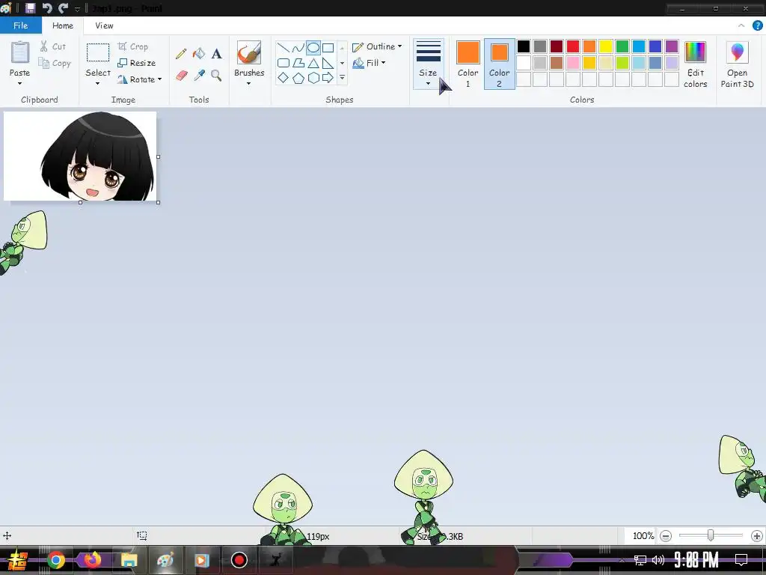This screenshot has height=575, width=766.
Task: Open the notification center icon
Action: [741, 559]
